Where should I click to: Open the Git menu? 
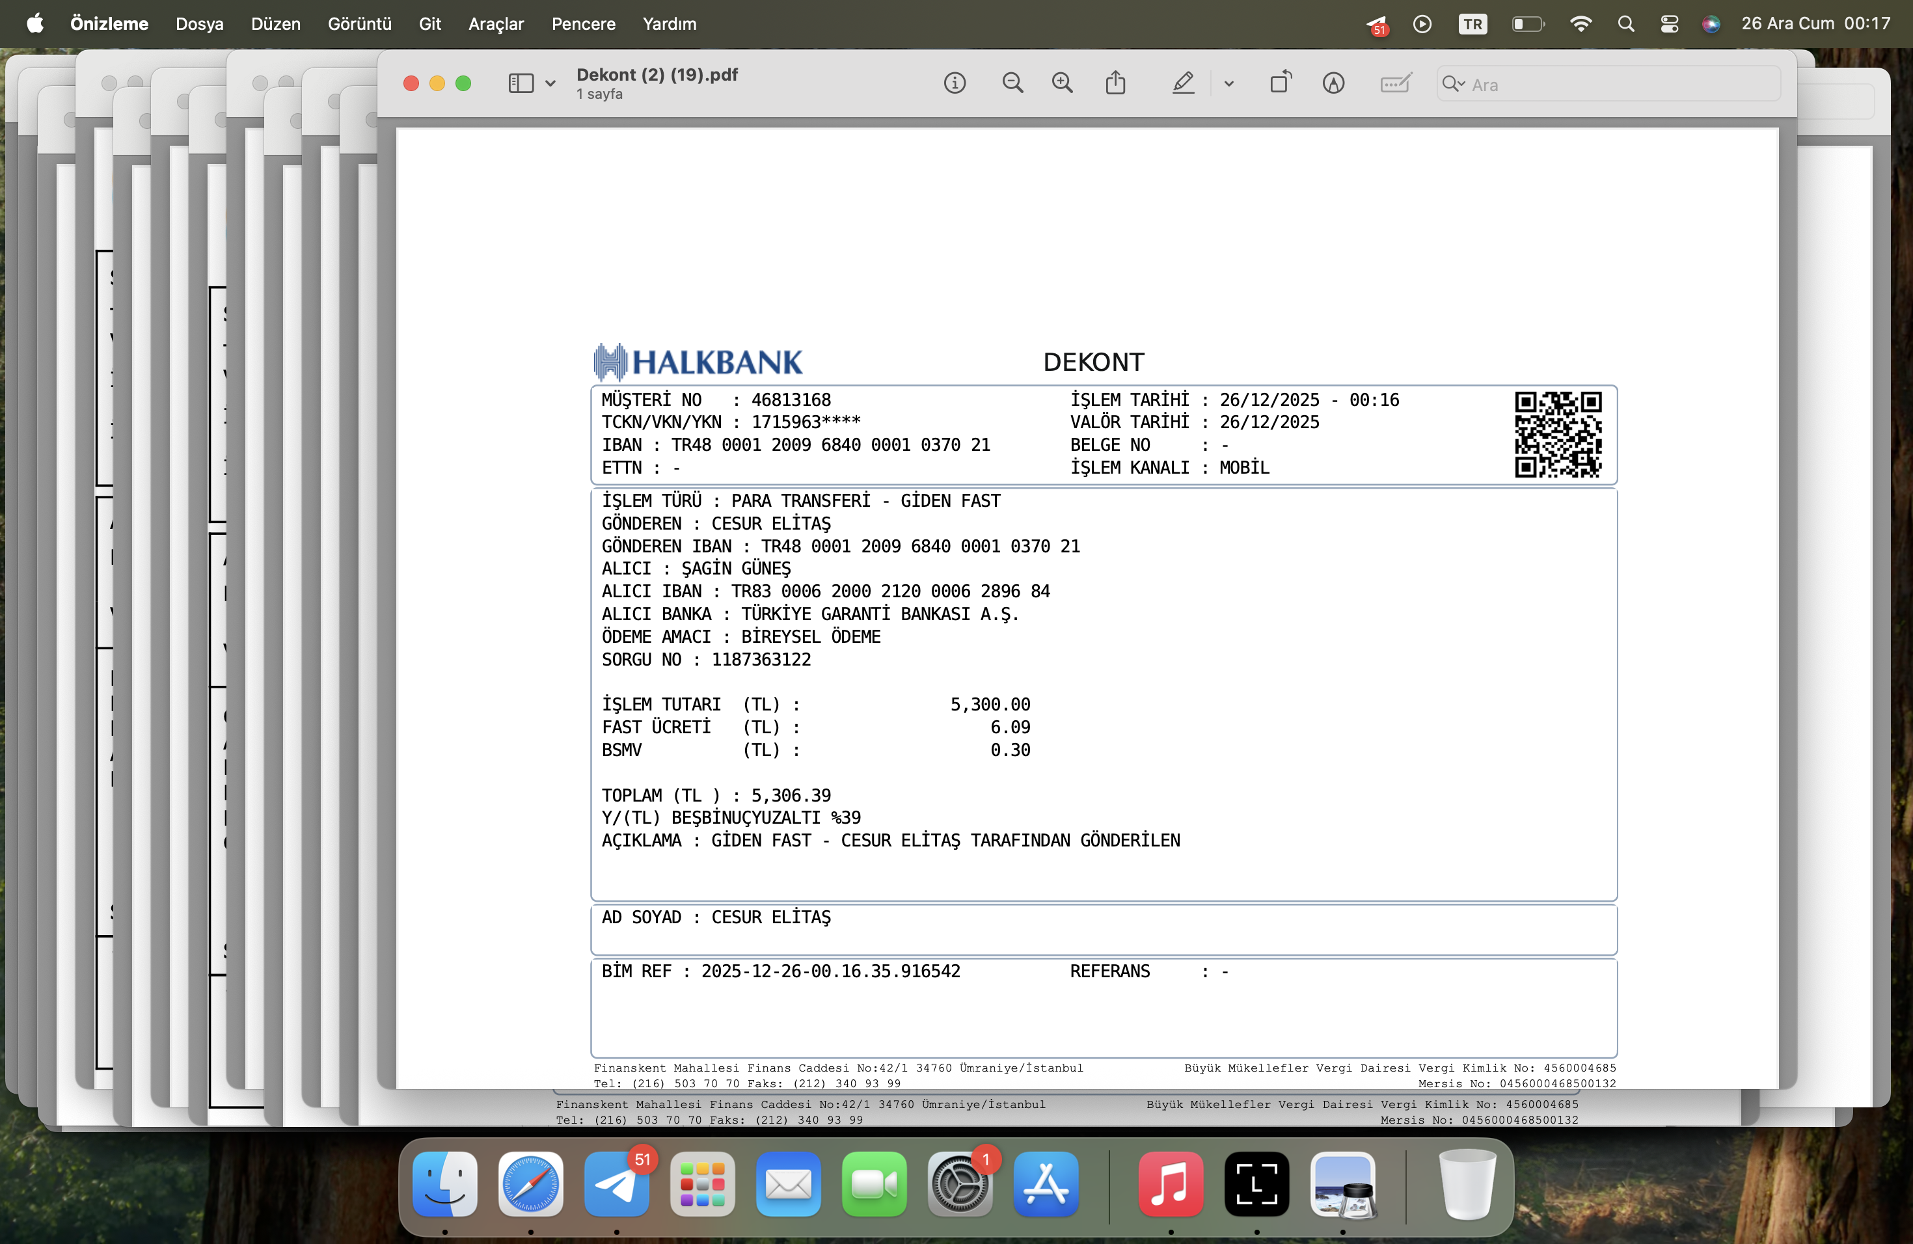click(x=430, y=24)
